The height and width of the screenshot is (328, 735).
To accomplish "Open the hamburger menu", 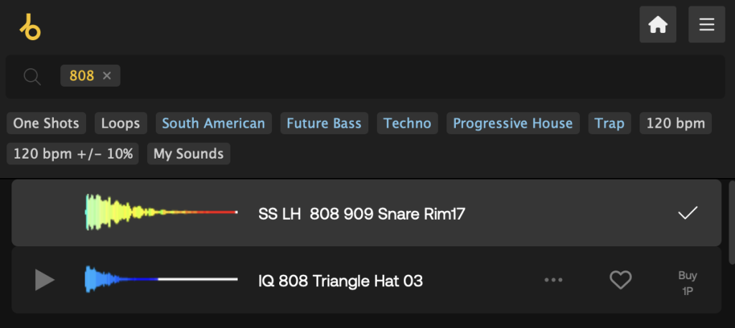I will 706,25.
